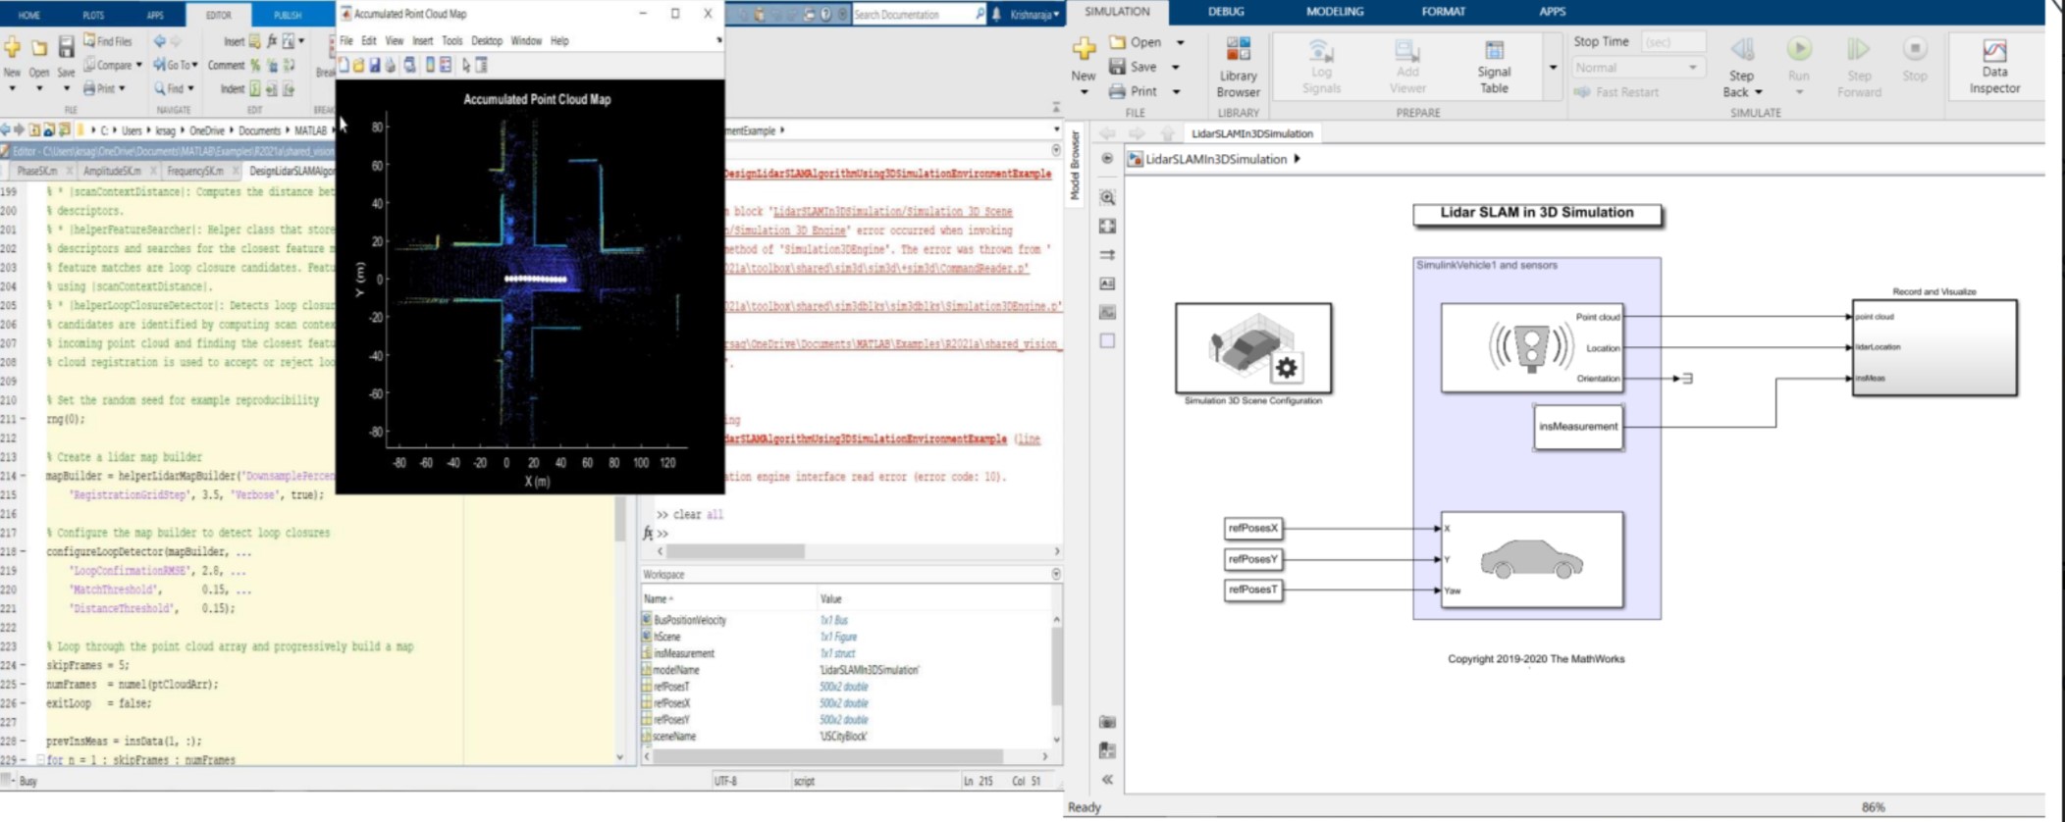
Task: Open the AmplitudeSK.m editor tab
Action: pyautogui.click(x=113, y=171)
